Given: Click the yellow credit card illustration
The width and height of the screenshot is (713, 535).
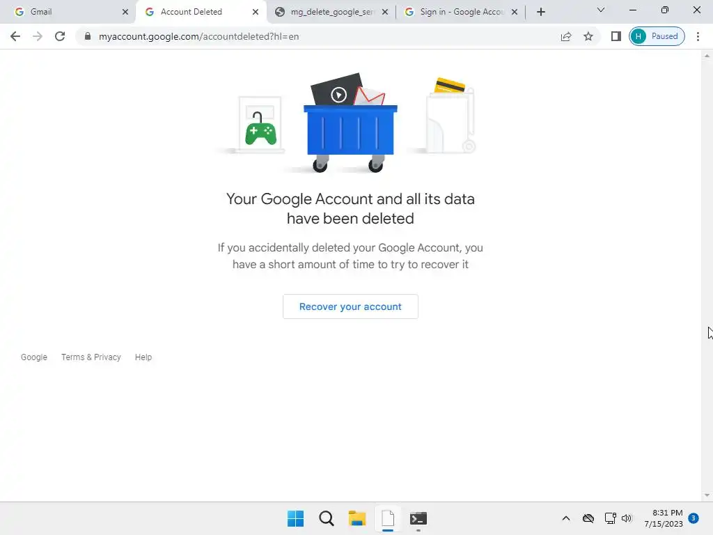Looking at the screenshot, I should click(x=449, y=86).
